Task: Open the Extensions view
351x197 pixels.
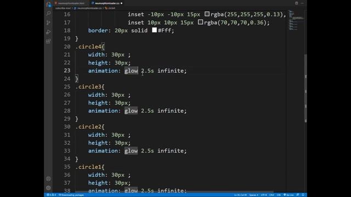Action: (x=48, y=42)
